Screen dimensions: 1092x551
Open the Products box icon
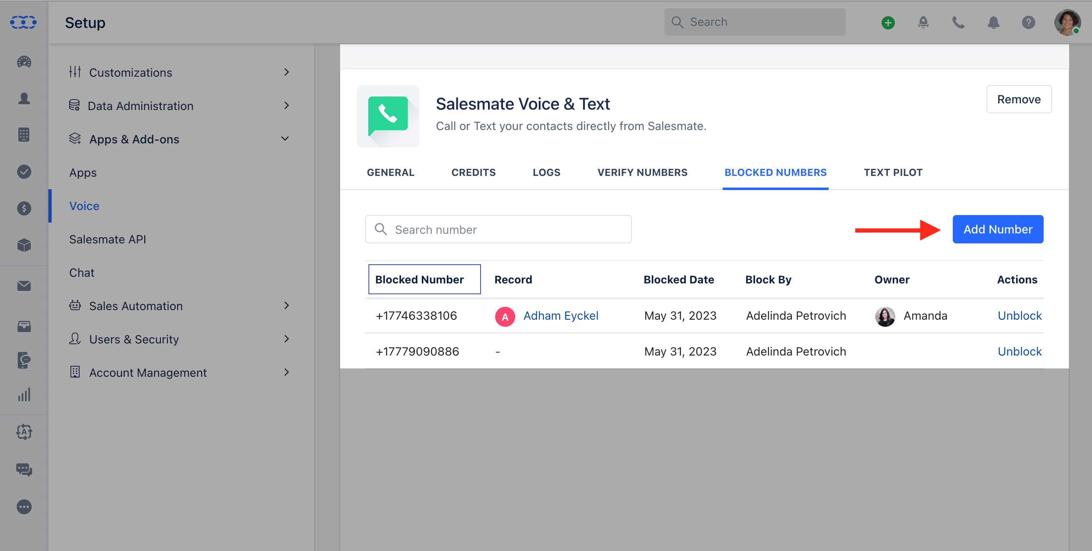tap(24, 245)
